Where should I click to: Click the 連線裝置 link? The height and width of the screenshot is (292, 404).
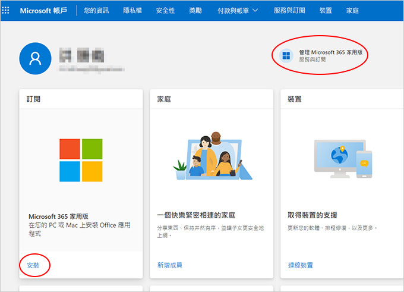coord(301,265)
